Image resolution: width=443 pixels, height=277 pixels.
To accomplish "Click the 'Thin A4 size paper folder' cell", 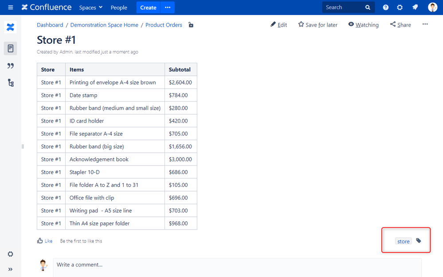I will click(x=115, y=223).
